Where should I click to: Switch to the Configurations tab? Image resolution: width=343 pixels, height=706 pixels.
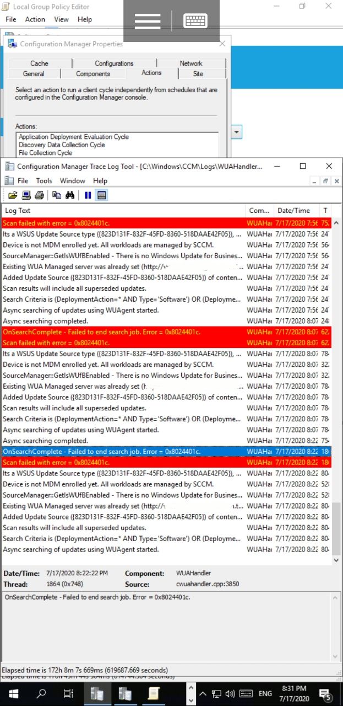click(114, 63)
